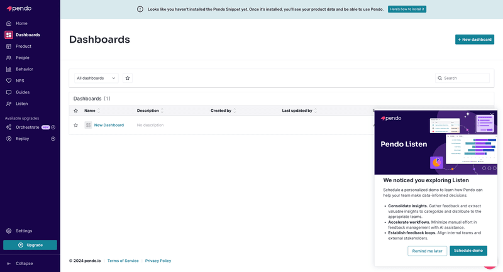
Task: Click the New dashboard button
Action: click(x=474, y=40)
